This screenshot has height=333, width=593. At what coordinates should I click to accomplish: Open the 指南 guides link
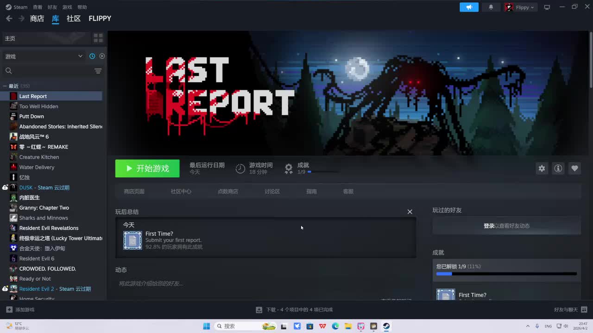(311, 191)
